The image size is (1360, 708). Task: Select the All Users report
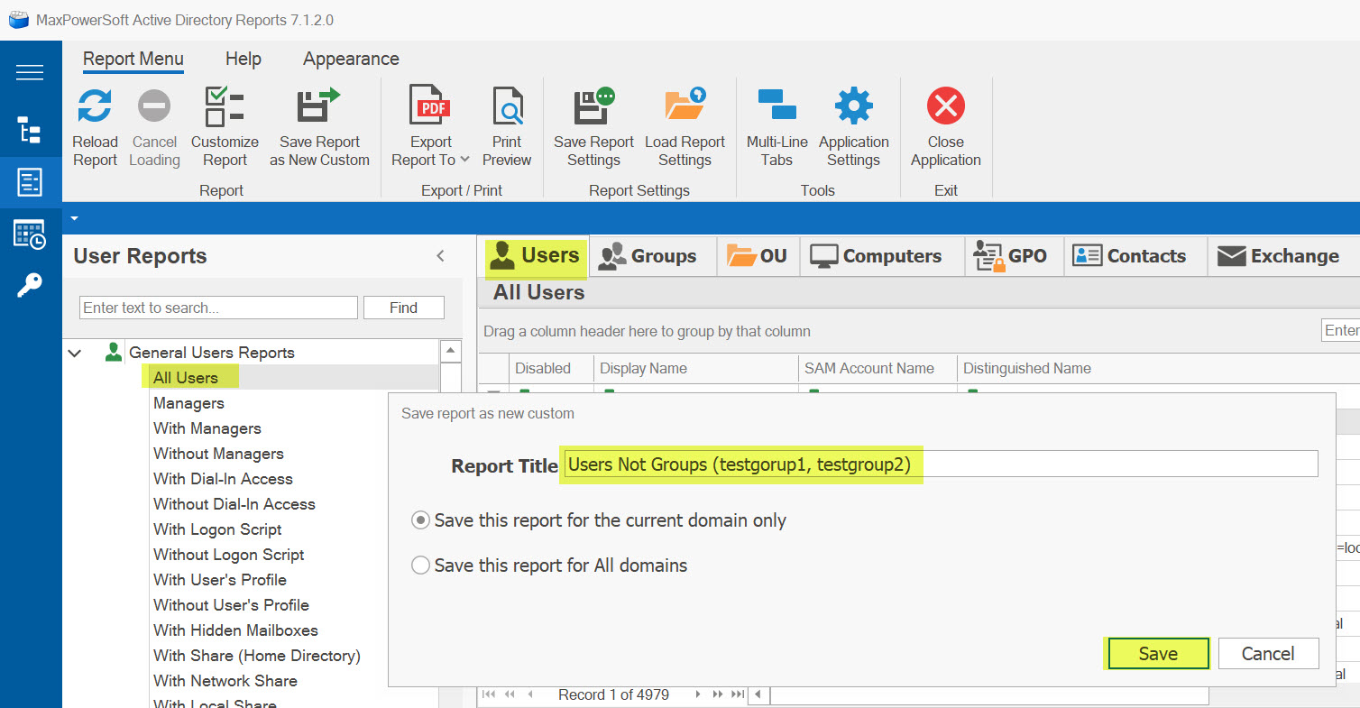coord(185,378)
